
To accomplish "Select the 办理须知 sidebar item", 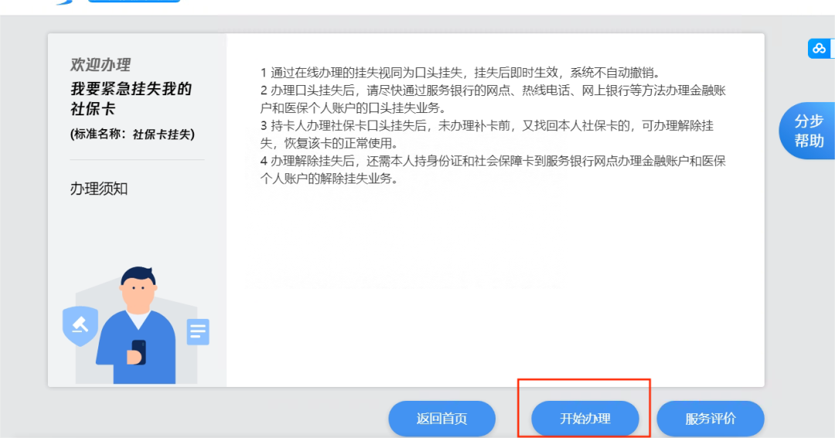I will point(99,189).
